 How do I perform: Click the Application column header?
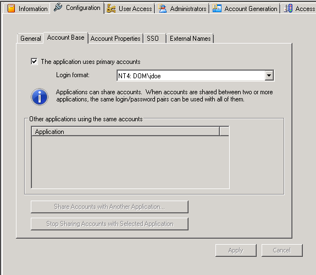(x=125, y=132)
